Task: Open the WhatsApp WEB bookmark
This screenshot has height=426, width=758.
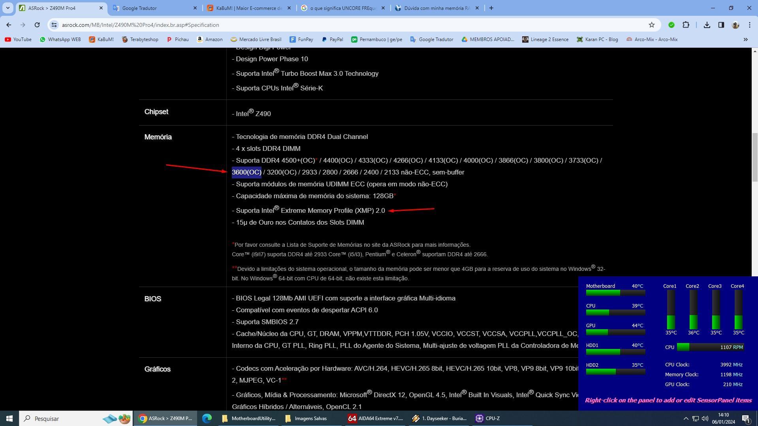Action: [x=60, y=39]
